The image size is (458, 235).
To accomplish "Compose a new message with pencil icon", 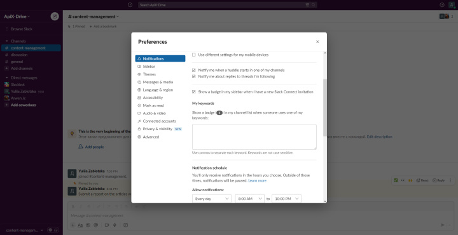I will 55,17.
